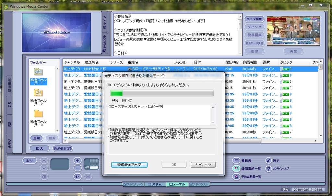Click the audio mode icon beside mute
The height and width of the screenshot is (196, 332).
88,177
